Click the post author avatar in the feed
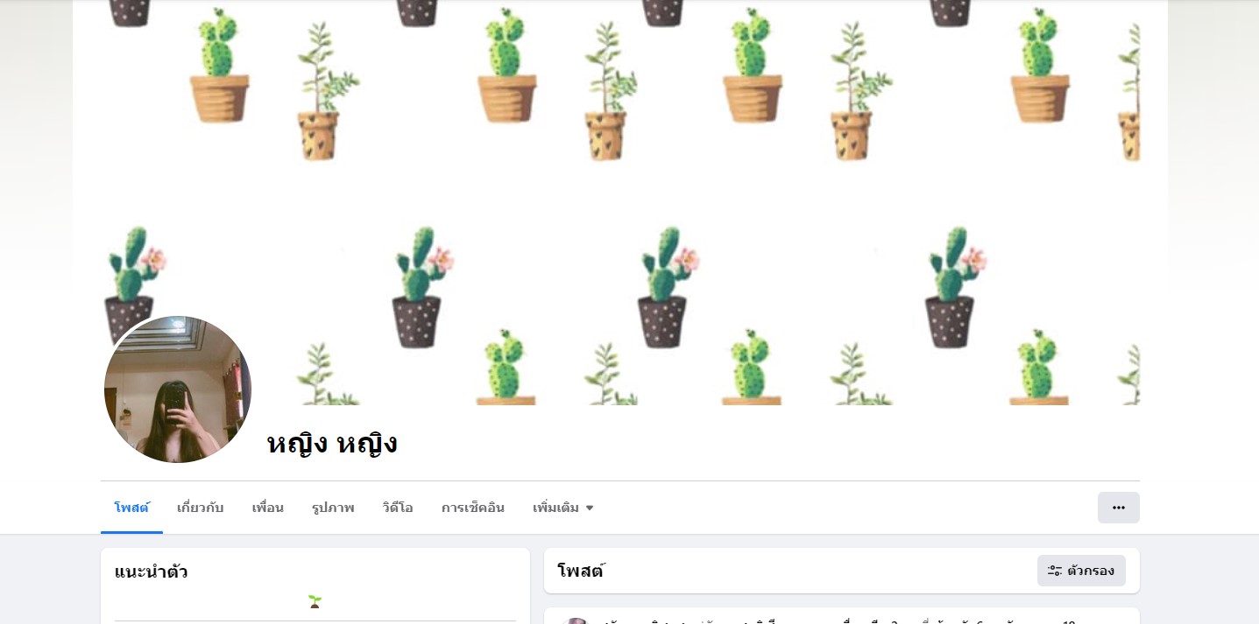The image size is (1259, 624). (575, 620)
